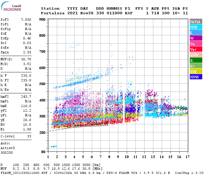Select the Vo+ red legend swatch
The width and height of the screenshot is (204, 175).
tap(196, 49)
